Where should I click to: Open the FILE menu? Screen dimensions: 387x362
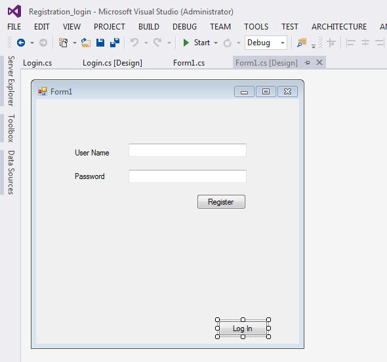tap(14, 27)
